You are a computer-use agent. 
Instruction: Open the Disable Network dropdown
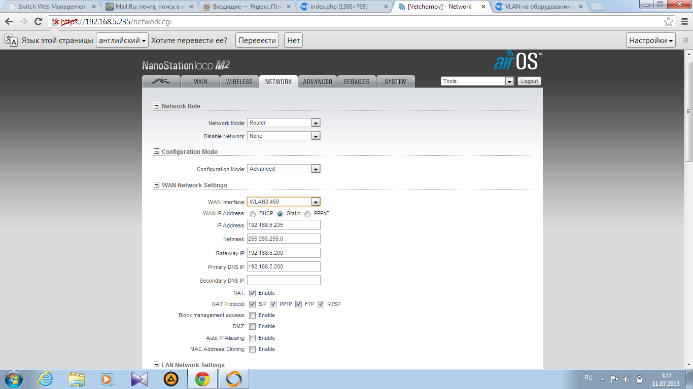point(284,136)
